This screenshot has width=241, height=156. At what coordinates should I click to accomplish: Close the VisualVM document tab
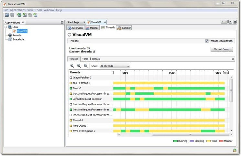[x=105, y=22]
